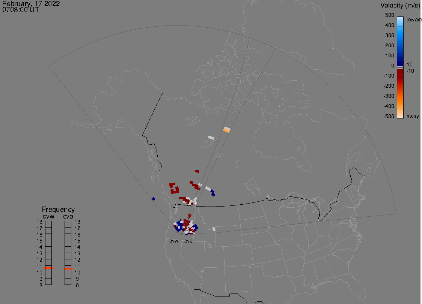This screenshot has height=304, width=422.
Task: Click the 300 value on velocity scale
Action: point(389,36)
